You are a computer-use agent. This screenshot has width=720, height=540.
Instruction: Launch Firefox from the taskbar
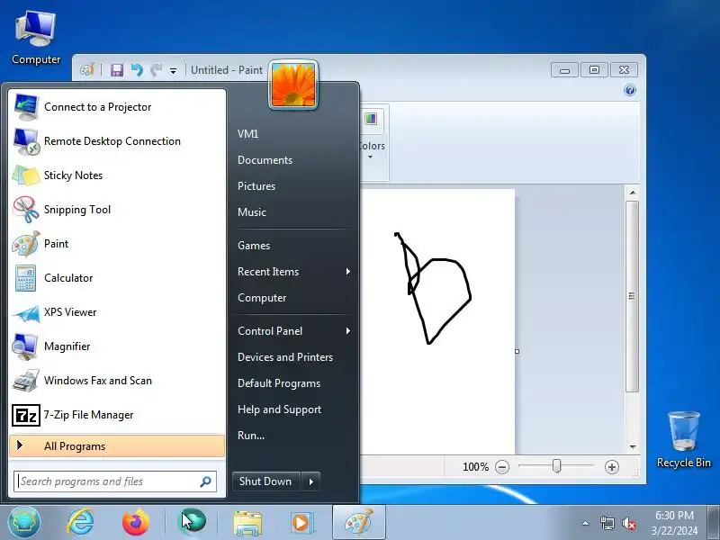click(x=136, y=523)
